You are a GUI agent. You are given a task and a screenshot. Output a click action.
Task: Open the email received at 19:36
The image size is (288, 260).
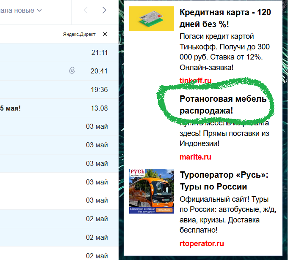59,89
